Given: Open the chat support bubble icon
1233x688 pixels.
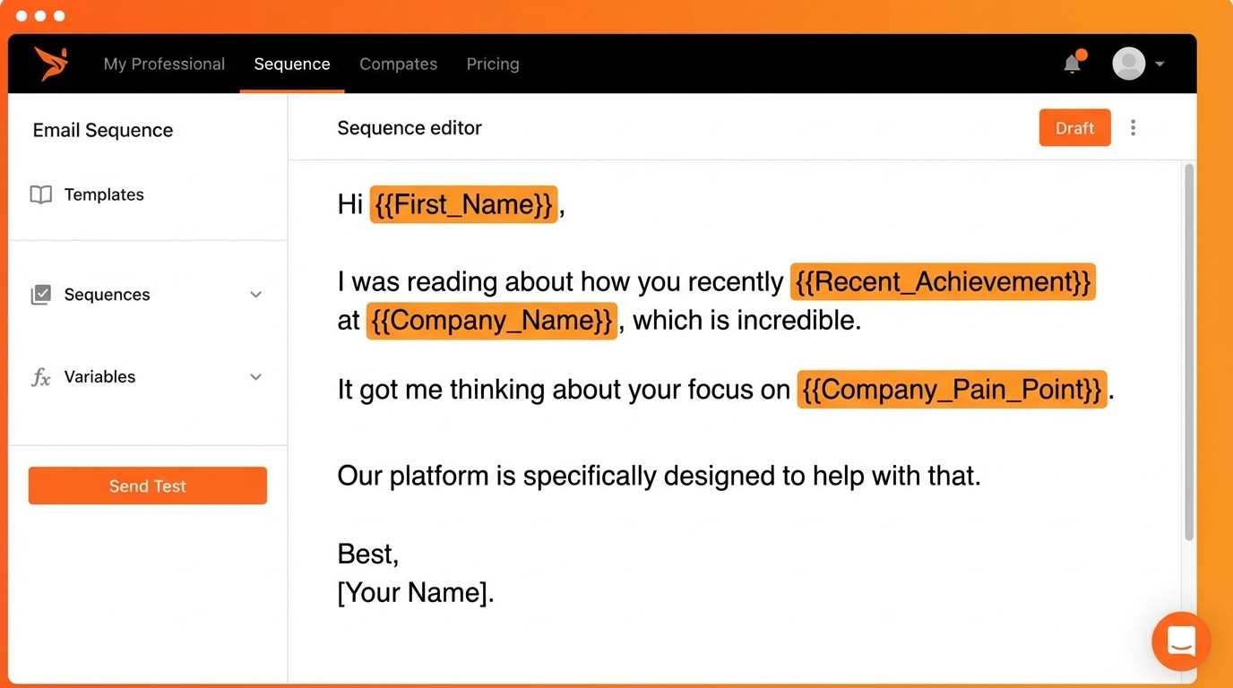Looking at the screenshot, I should point(1181,641).
